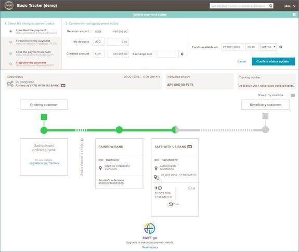Toggle 'Show in my local time' switch
The image size is (299, 252).
(293, 95)
